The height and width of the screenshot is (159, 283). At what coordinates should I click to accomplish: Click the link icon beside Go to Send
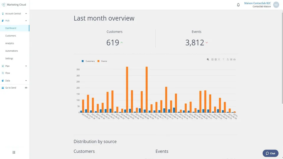click(26, 88)
